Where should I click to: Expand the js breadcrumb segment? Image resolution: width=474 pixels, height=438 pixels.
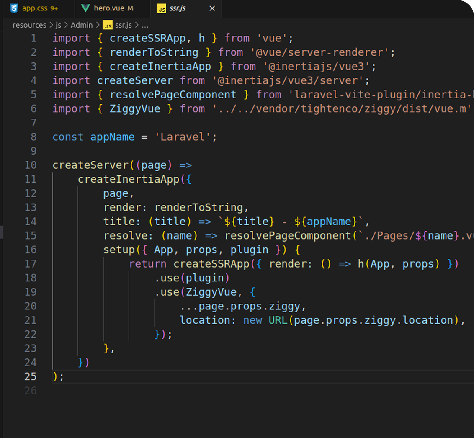click(x=58, y=25)
